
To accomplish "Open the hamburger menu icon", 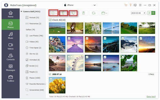I will (x=140, y=5).
